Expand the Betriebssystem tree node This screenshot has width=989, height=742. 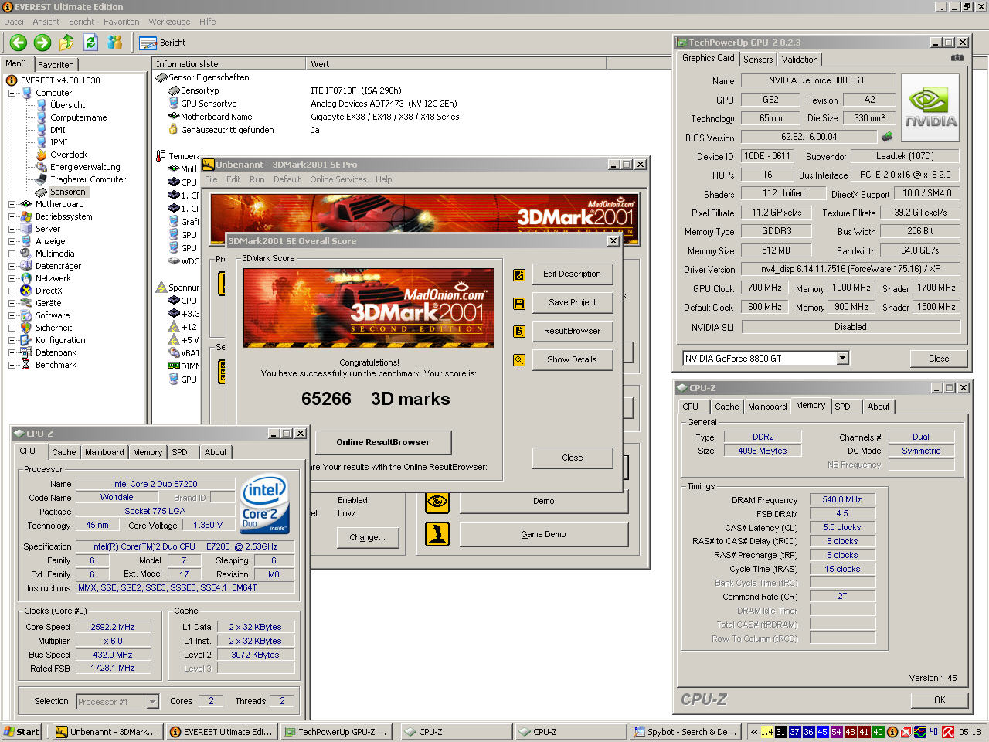coord(12,216)
